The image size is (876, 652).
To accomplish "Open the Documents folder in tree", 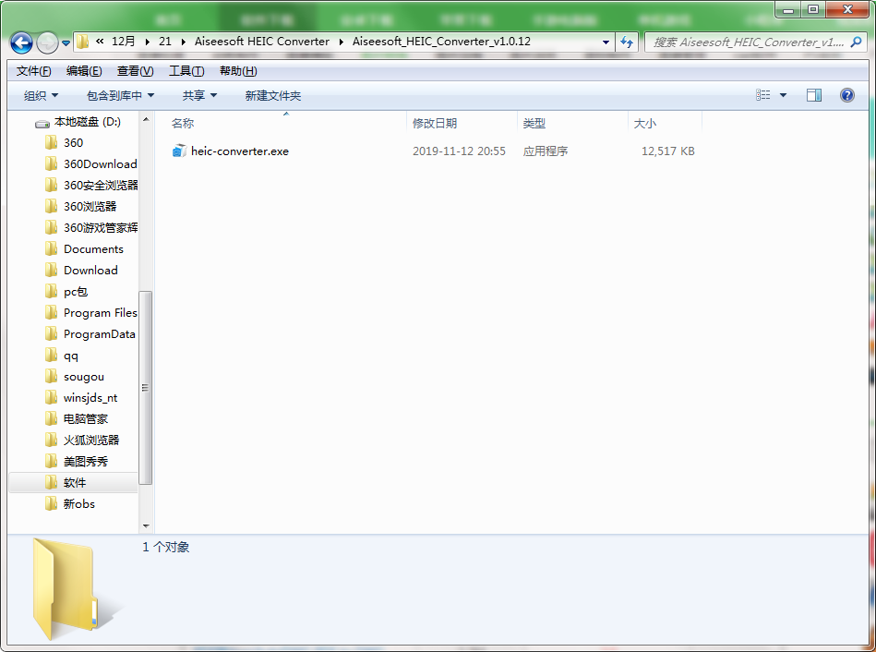I will (84, 248).
